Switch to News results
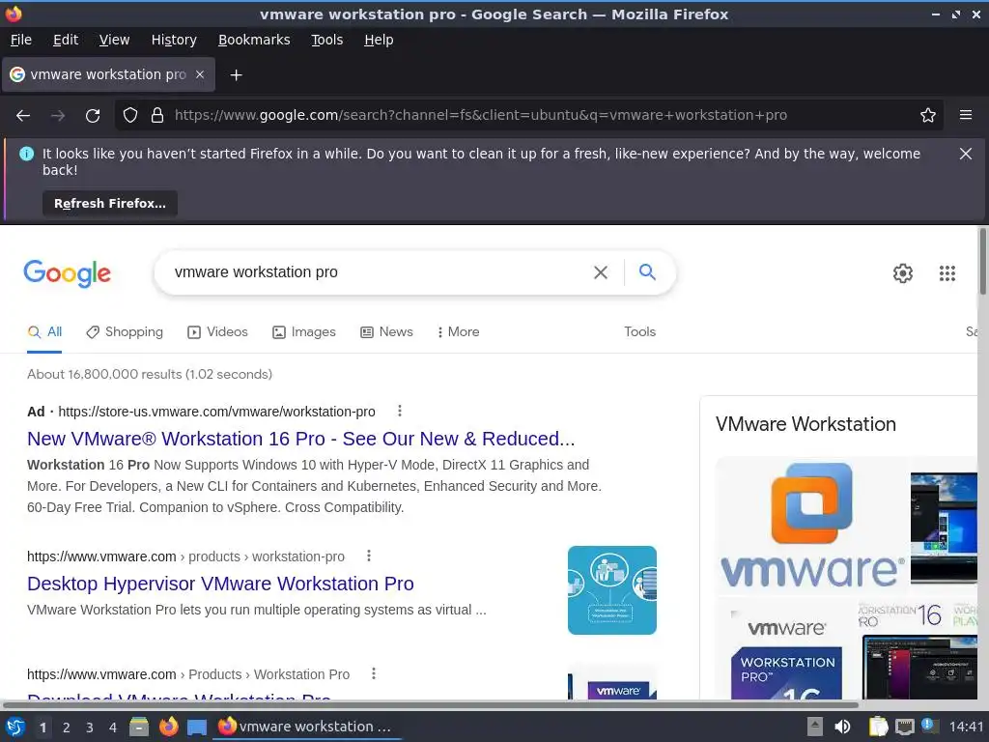The image size is (989, 742). point(386,332)
